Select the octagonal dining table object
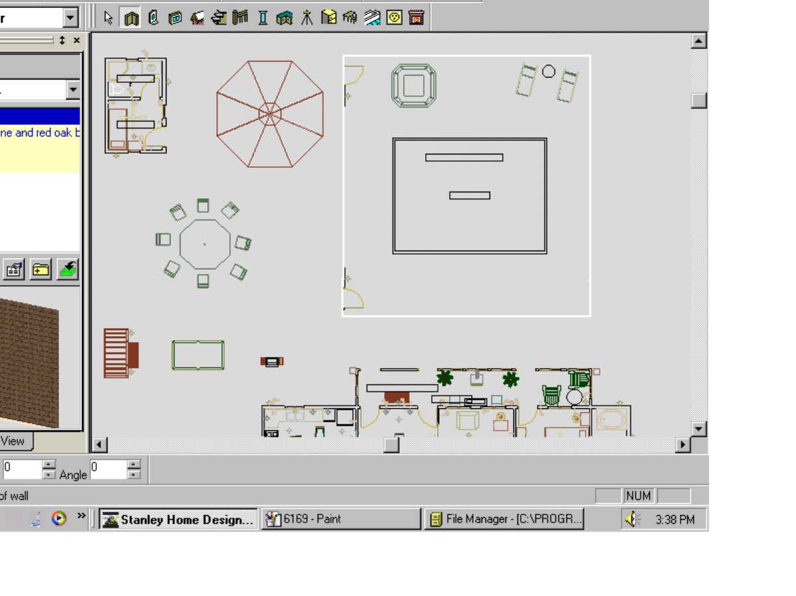 tap(204, 244)
